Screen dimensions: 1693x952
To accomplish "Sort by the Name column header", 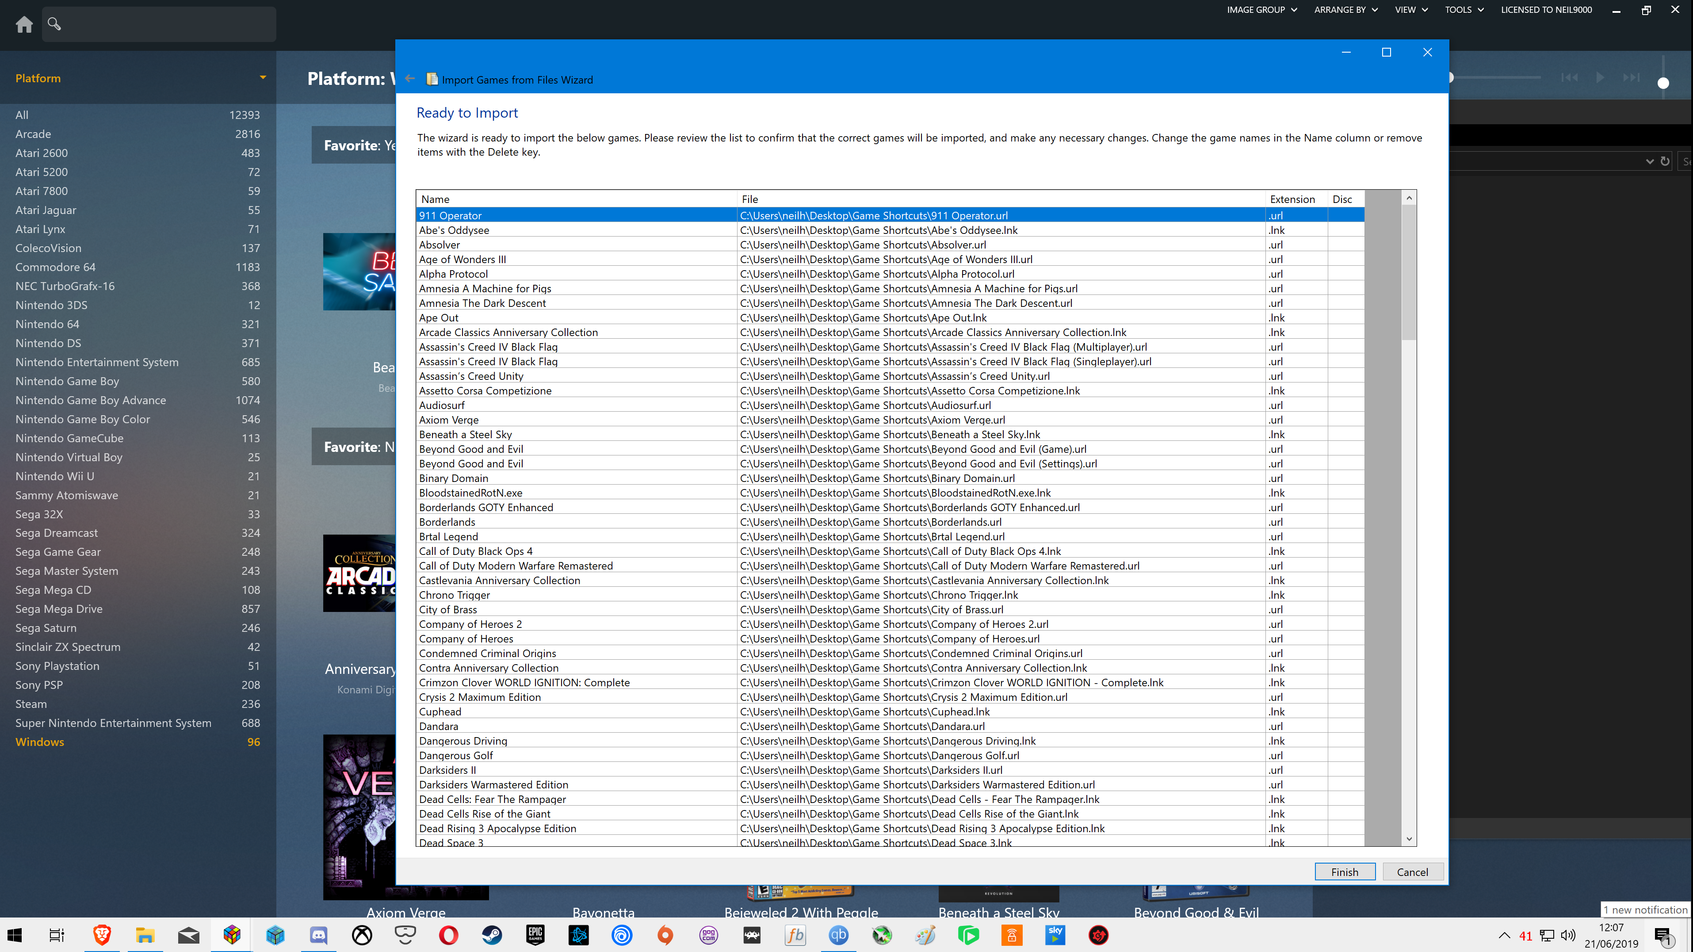I will (x=577, y=199).
